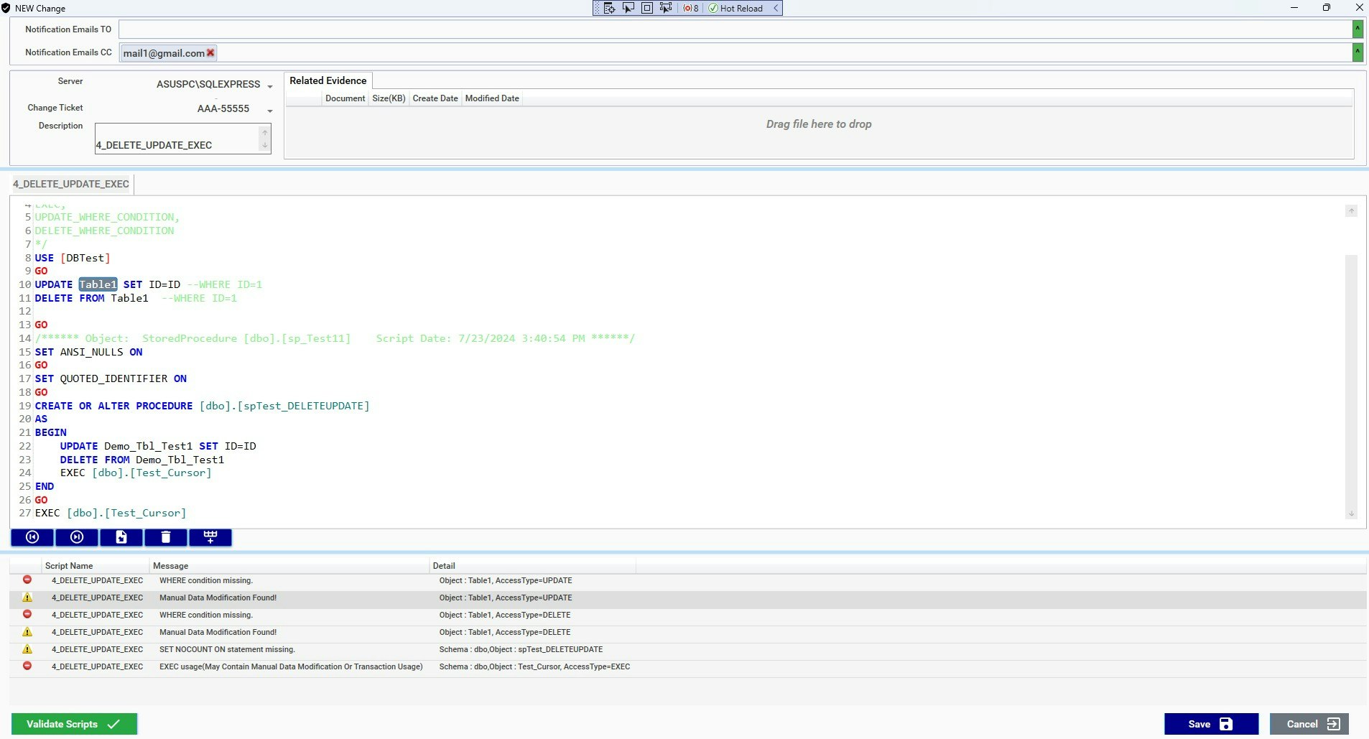1369x739 pixels.
Task: Import a script file with the file-arrow button
Action: pos(121,537)
